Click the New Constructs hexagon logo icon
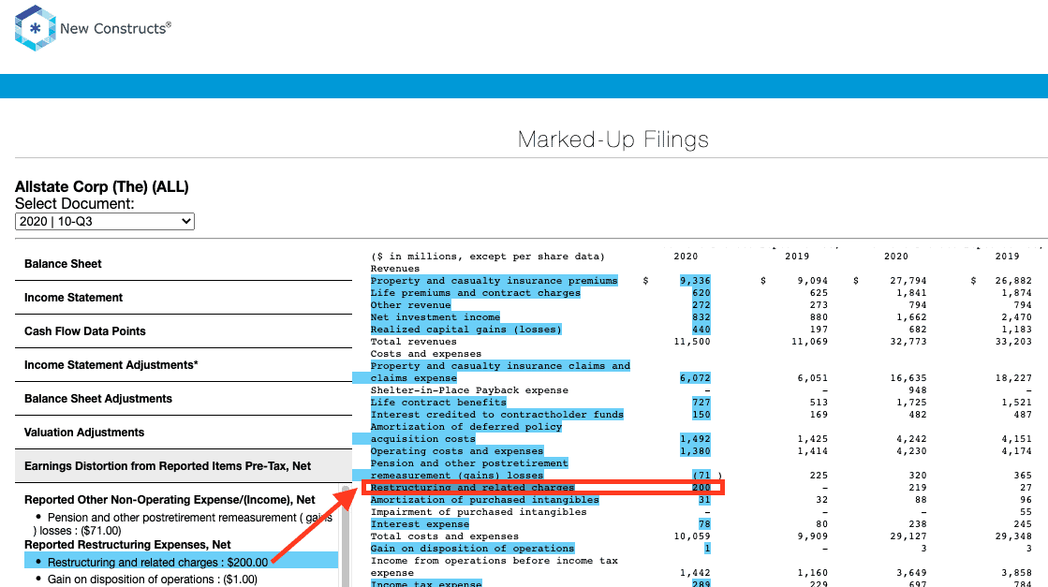The height and width of the screenshot is (587, 1048). pyautogui.click(x=35, y=28)
